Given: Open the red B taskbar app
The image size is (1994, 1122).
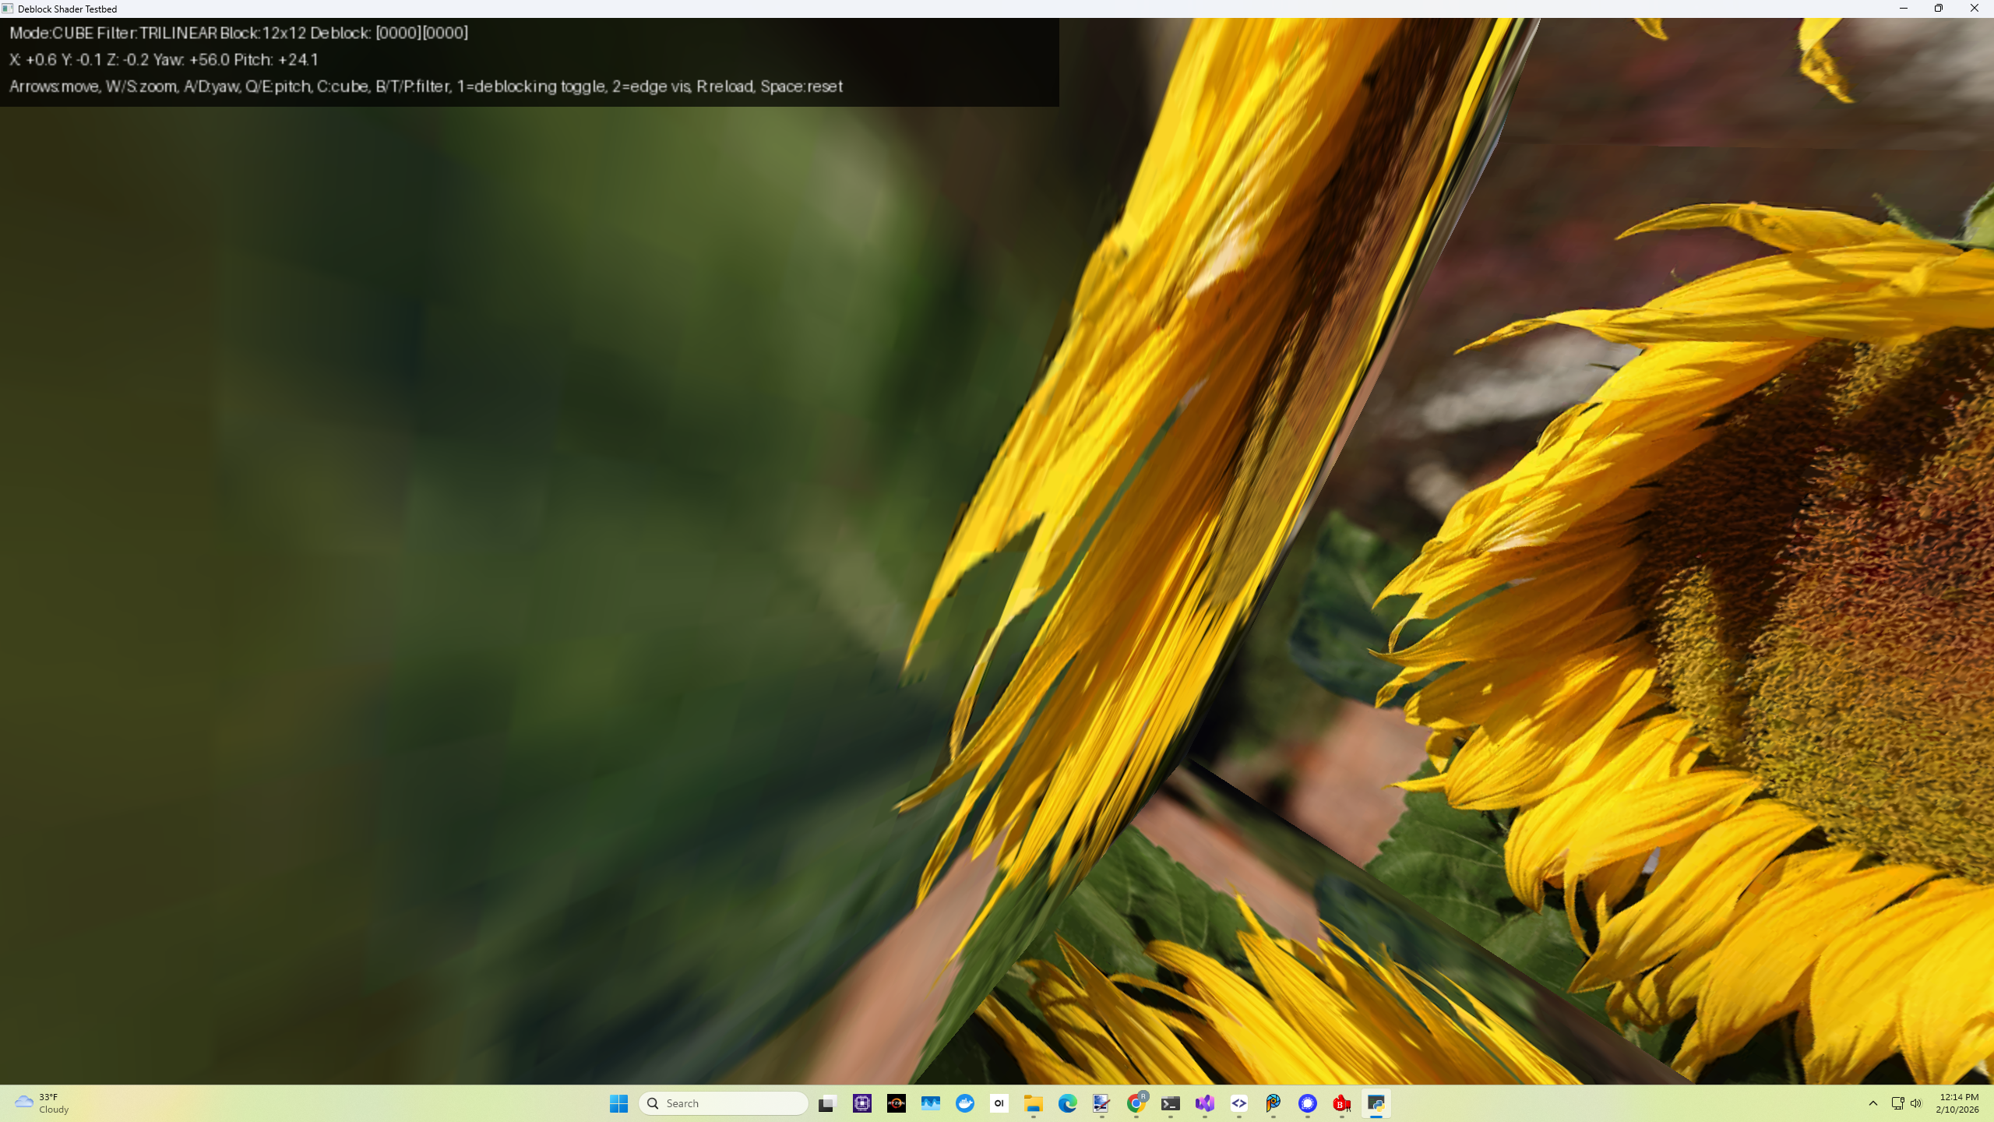Looking at the screenshot, I should [1341, 1103].
